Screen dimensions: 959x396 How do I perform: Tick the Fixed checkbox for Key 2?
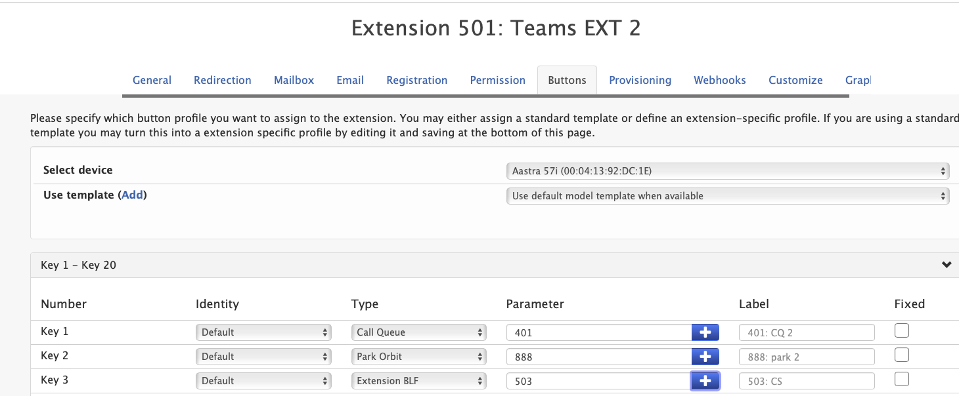902,355
